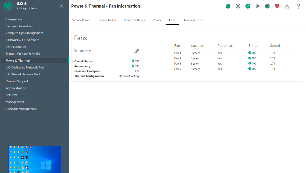Switch to the Power Meter tab
Image resolution: width=306 pixels, height=173 pixels.
(107, 20)
